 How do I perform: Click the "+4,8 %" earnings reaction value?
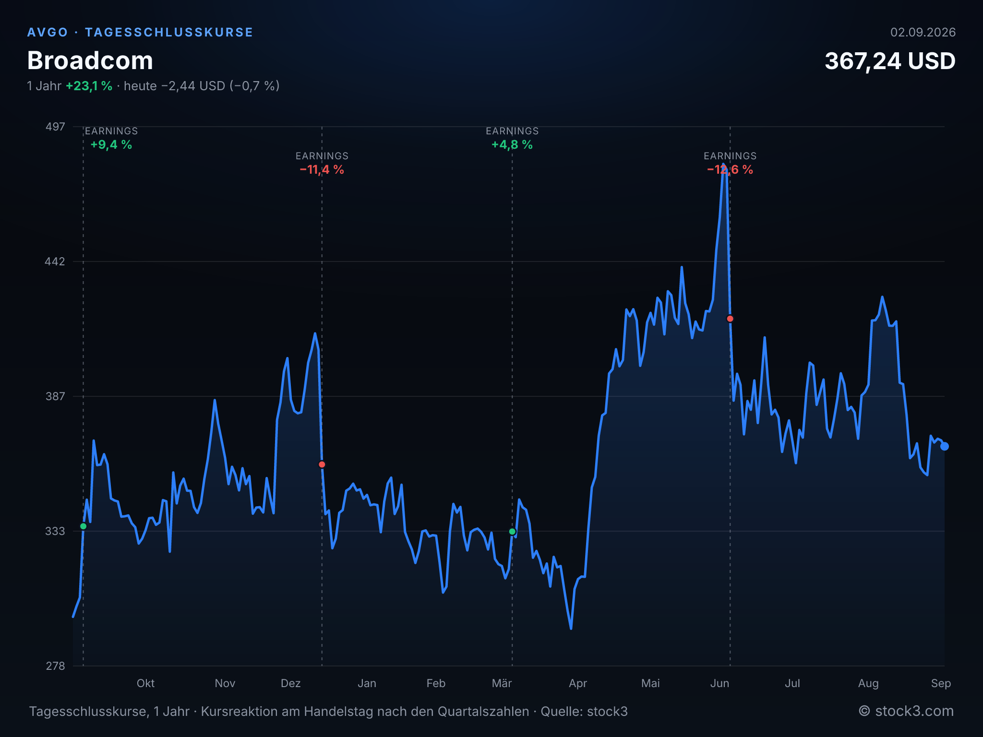click(512, 145)
